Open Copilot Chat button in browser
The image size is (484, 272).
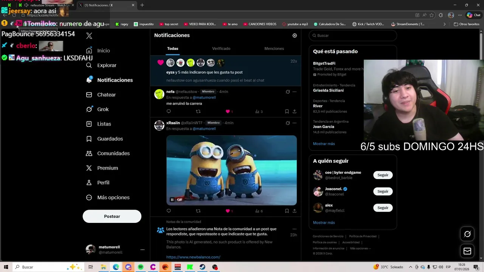tap(474, 15)
